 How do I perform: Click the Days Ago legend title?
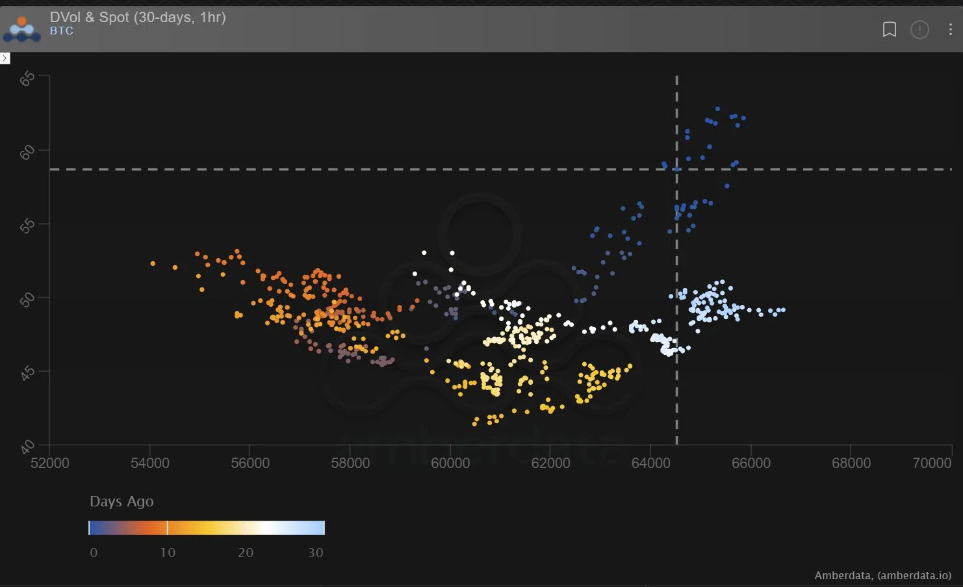[x=122, y=501]
